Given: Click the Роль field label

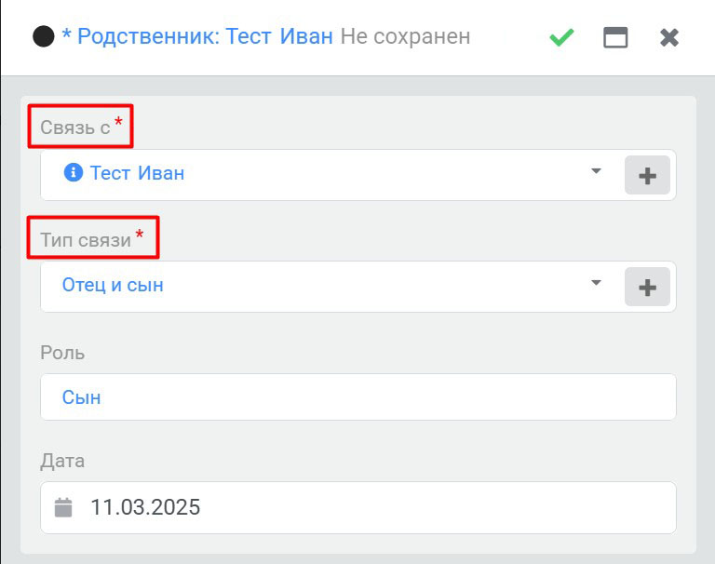Looking at the screenshot, I should pos(62,353).
